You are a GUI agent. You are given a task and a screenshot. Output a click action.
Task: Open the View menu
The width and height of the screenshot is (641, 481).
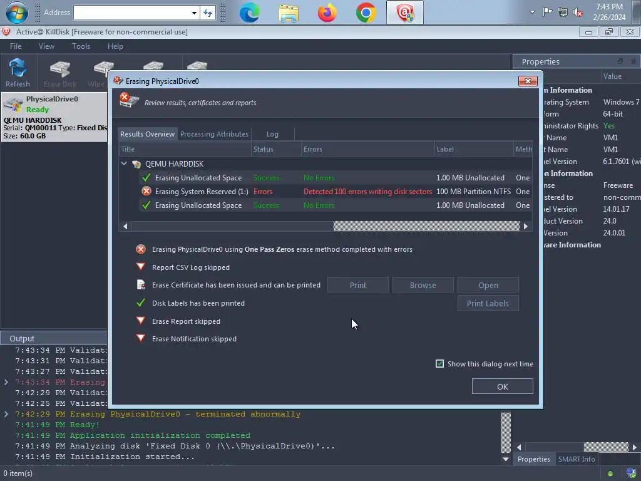point(46,46)
